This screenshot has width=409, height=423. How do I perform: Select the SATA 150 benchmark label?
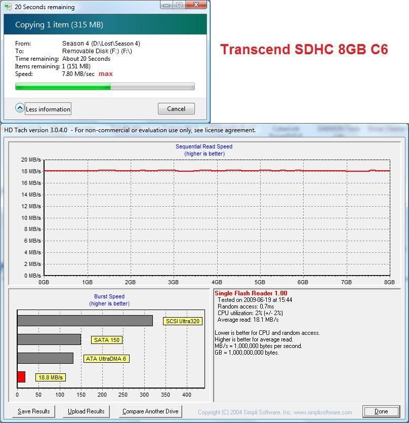[106, 340]
